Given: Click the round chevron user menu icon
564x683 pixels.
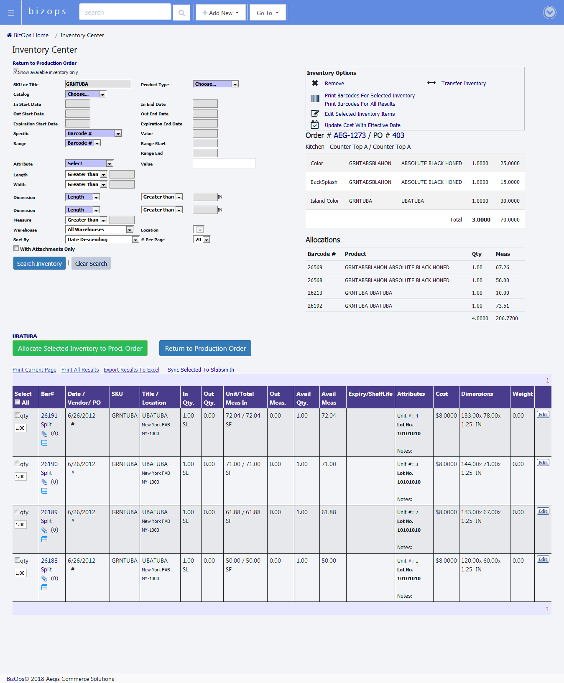Looking at the screenshot, I should [x=549, y=13].
